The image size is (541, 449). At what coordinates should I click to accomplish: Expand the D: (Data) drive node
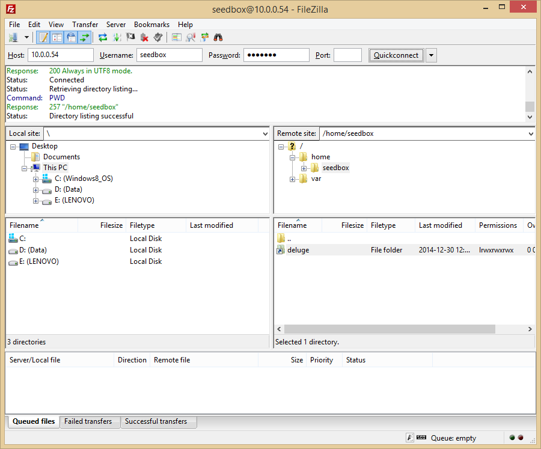tap(35, 190)
